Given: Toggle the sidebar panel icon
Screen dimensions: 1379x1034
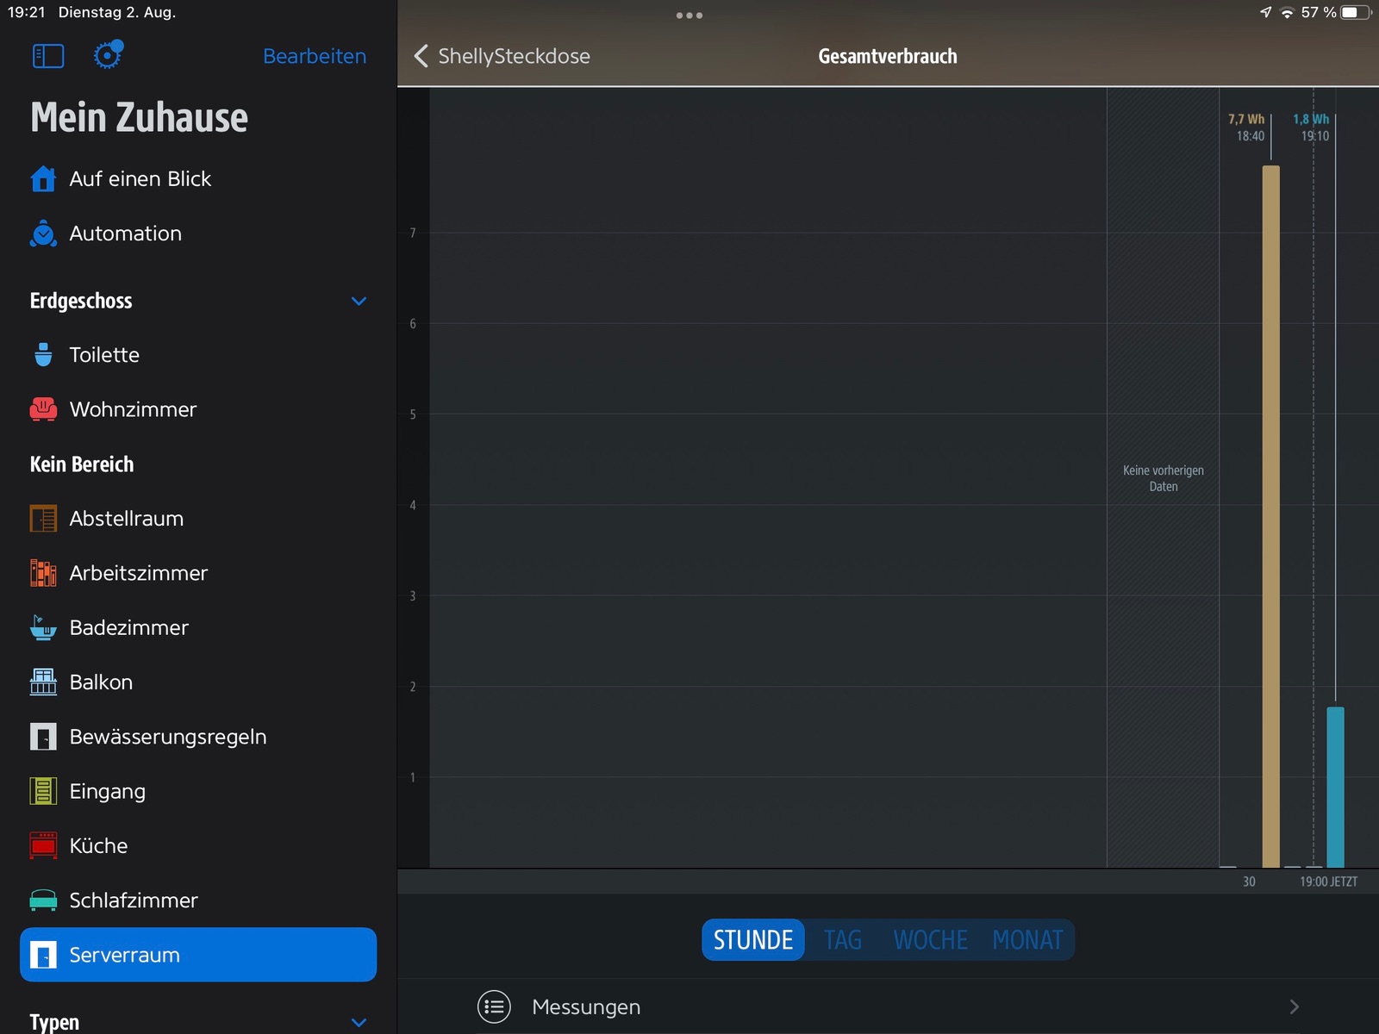Looking at the screenshot, I should pyautogui.click(x=48, y=56).
